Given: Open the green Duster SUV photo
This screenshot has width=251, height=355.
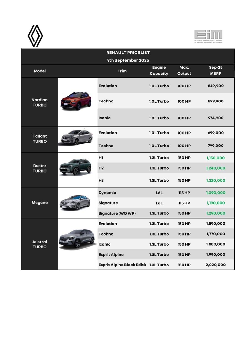Looking at the screenshot, I should (75, 167).
